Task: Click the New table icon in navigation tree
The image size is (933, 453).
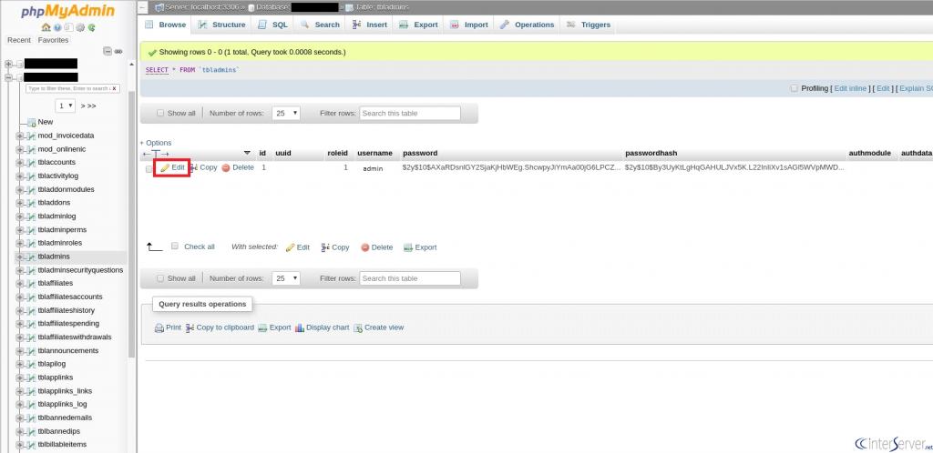Action: [x=32, y=122]
